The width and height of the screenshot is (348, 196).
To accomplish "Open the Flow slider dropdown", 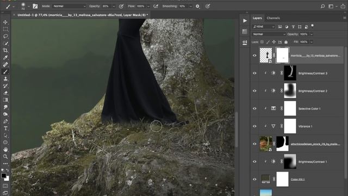I will (148, 7).
